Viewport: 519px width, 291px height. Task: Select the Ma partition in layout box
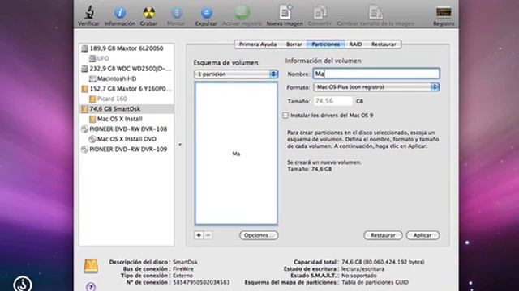236,154
